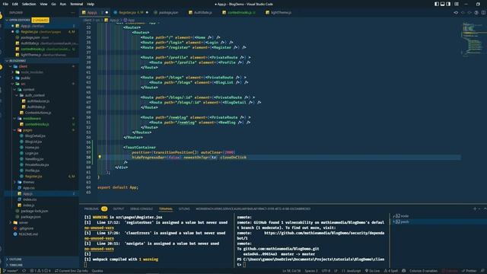This screenshot has width=487, height=274.
Task: Open README.md in the file tree
Action: (x=29, y=234)
